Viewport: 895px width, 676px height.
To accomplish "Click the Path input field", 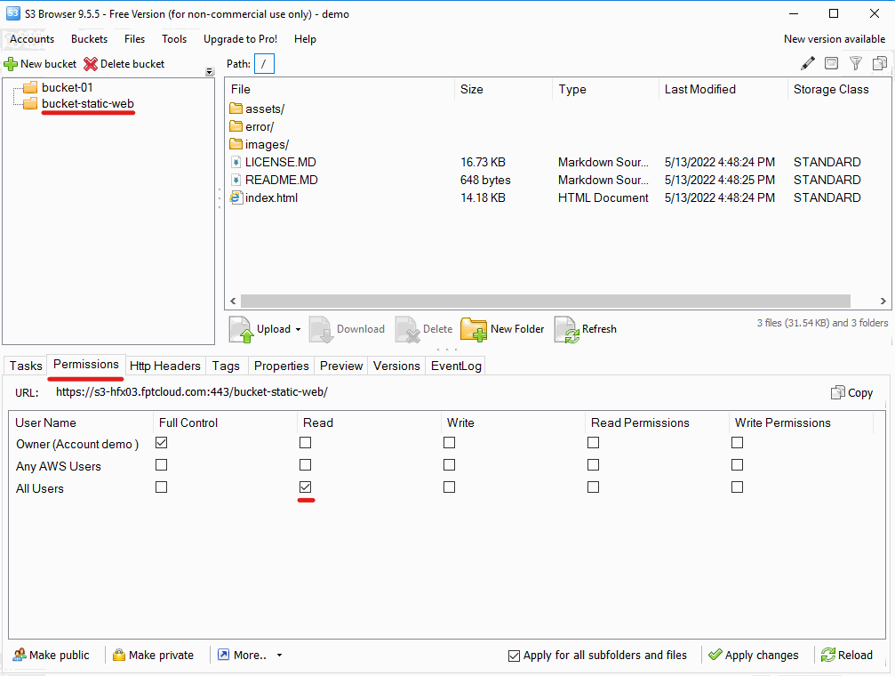I will [264, 64].
